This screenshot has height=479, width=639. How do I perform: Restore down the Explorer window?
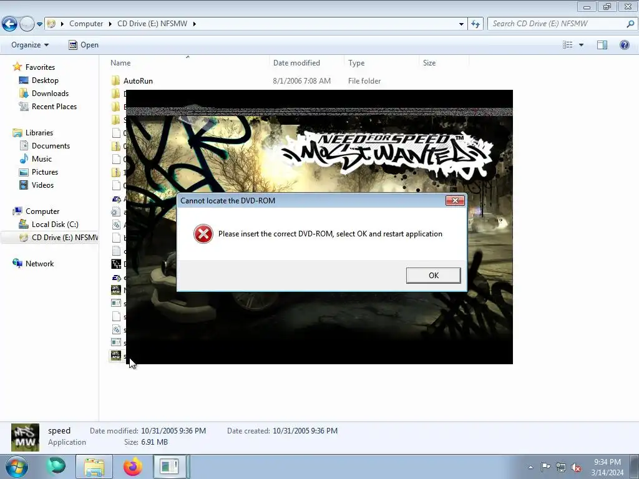(607, 6)
